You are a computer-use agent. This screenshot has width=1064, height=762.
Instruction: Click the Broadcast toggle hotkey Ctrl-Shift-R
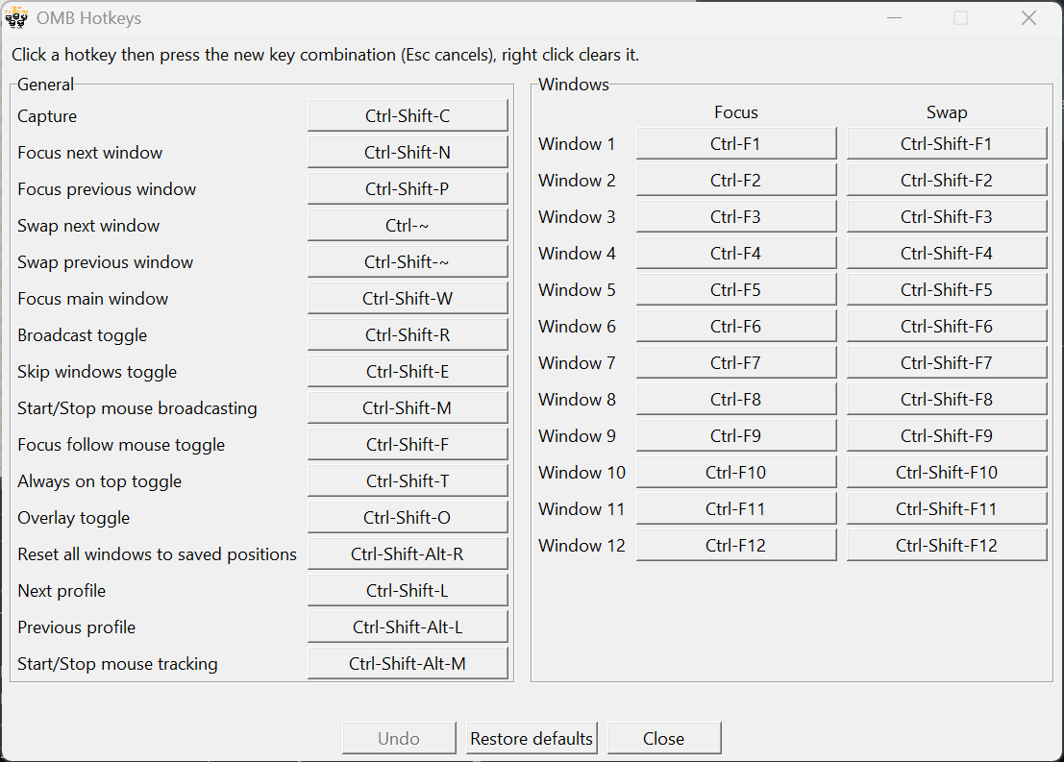pos(408,335)
